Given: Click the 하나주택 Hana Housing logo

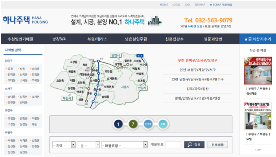Looking at the screenshot, I should click(25, 20).
